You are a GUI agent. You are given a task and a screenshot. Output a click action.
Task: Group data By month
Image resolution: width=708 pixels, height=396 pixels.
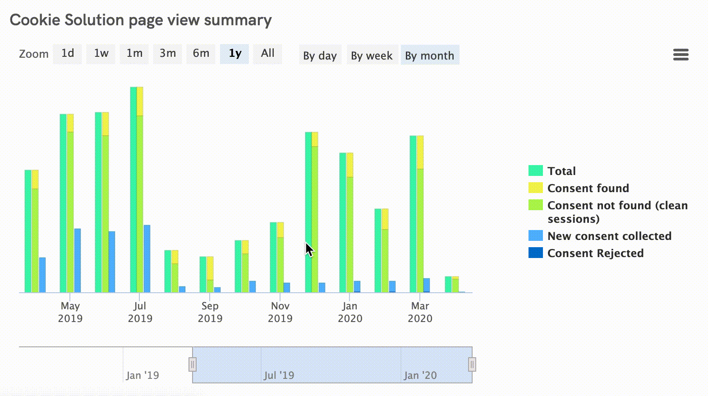[429, 55]
